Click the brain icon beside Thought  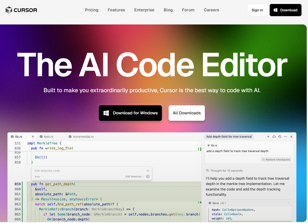click(x=207, y=170)
